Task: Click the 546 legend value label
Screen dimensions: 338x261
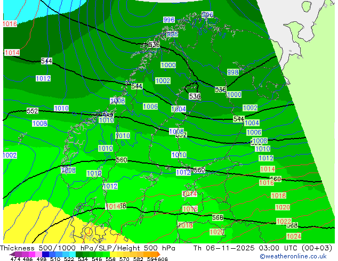Action: [96, 259]
